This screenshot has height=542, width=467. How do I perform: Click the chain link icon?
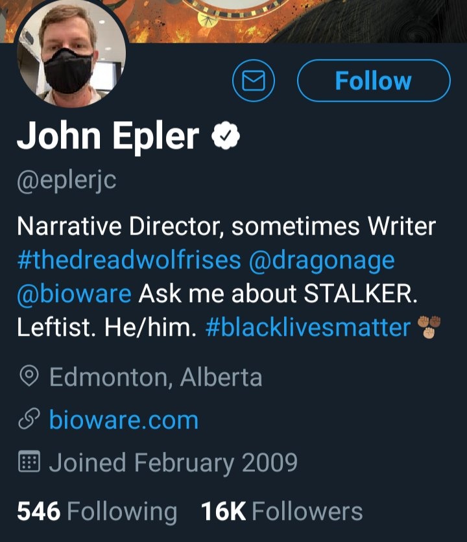click(28, 420)
